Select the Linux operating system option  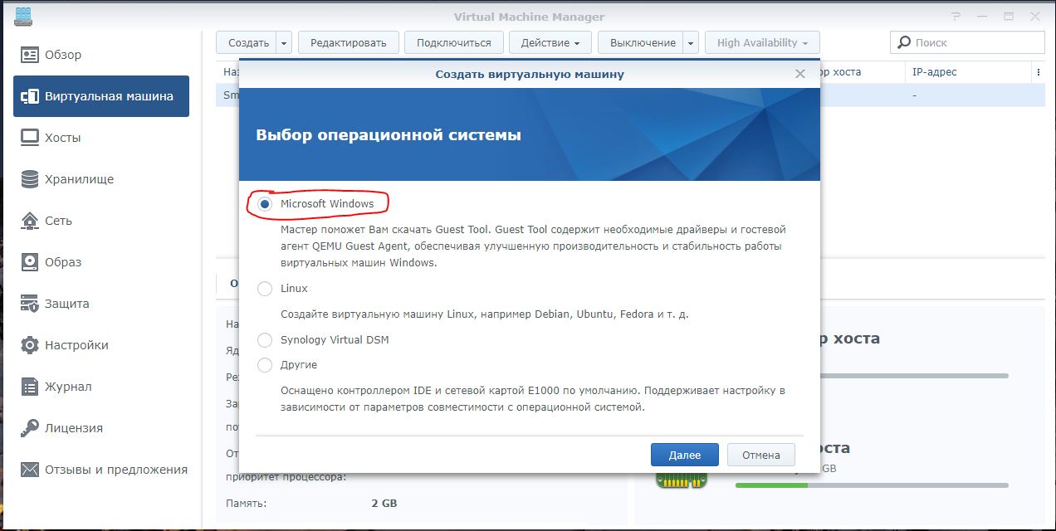[264, 288]
